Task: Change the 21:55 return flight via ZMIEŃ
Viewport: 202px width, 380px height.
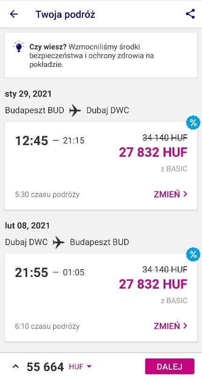Action: coord(171,326)
